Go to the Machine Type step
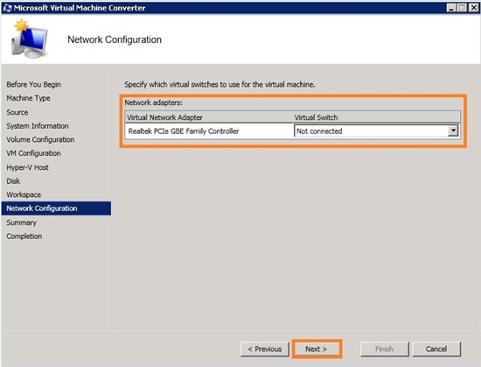Viewport: 481px width, 367px height. pyautogui.click(x=28, y=98)
